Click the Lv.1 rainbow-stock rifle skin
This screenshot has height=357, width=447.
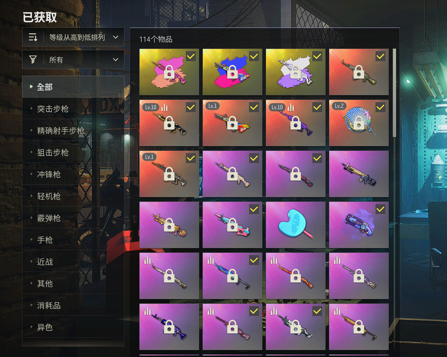[x=232, y=123]
